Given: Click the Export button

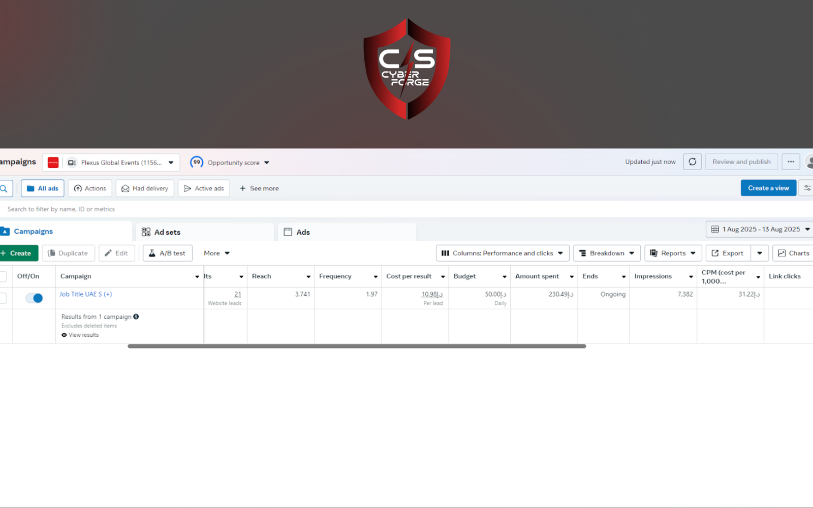Looking at the screenshot, I should point(728,253).
